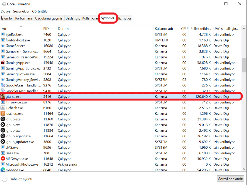Click the jhi_service.exe process icon
Viewport: 247px width, 185px height.
(3, 102)
